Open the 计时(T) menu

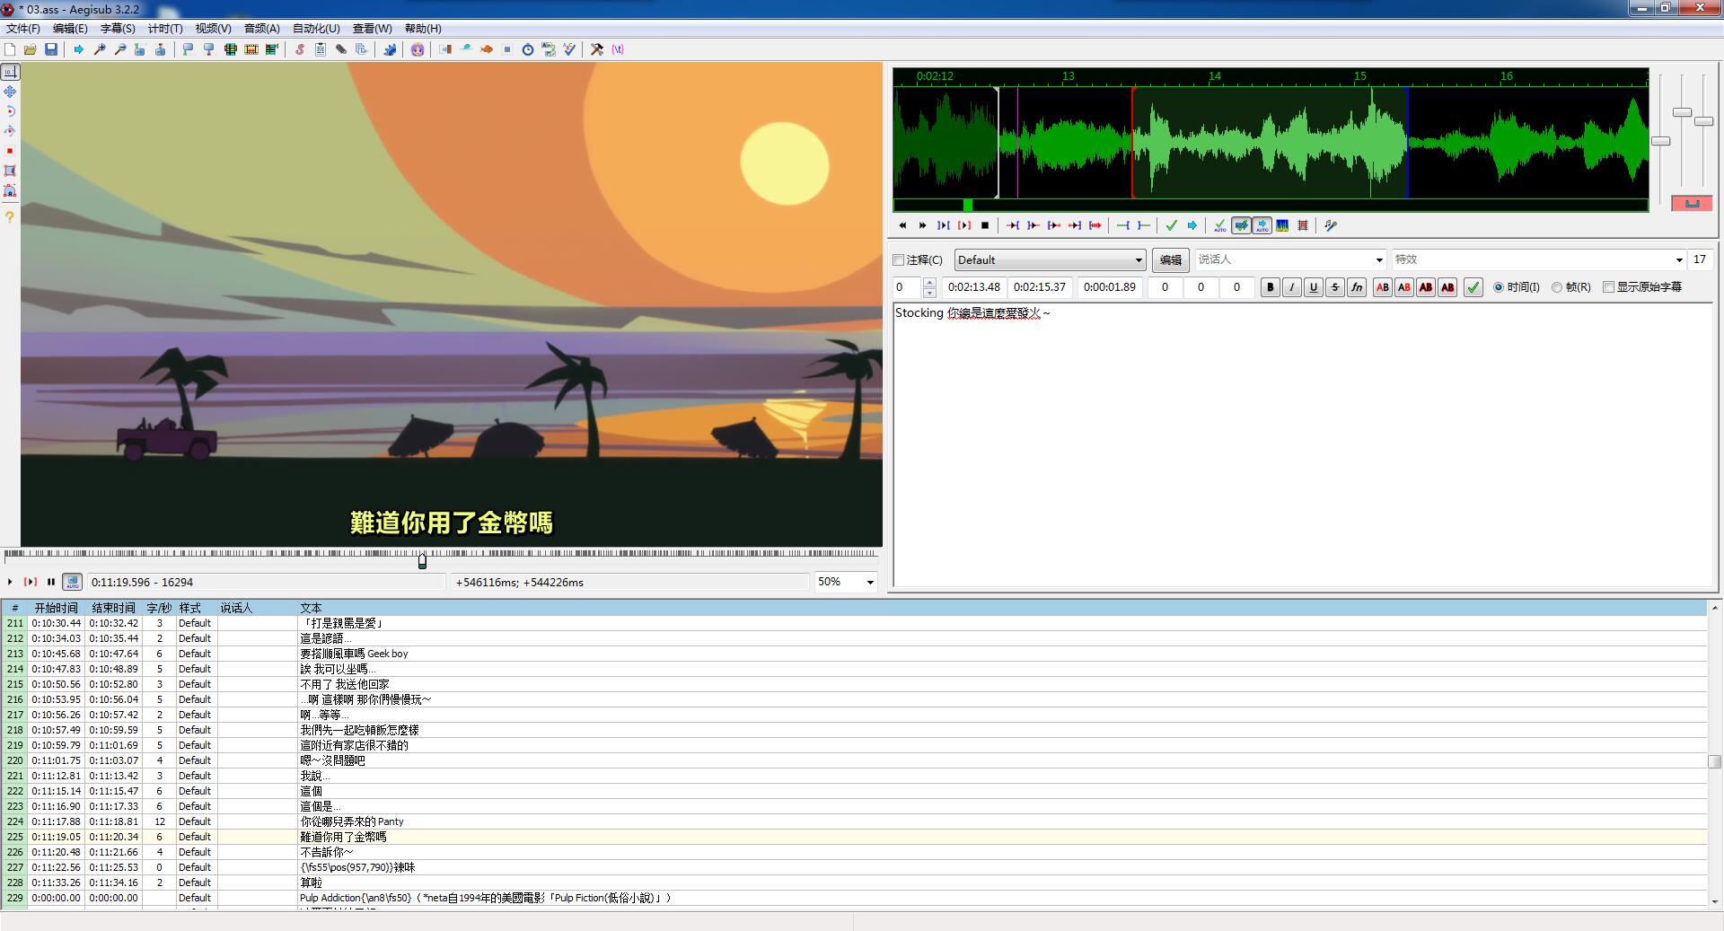coord(165,29)
